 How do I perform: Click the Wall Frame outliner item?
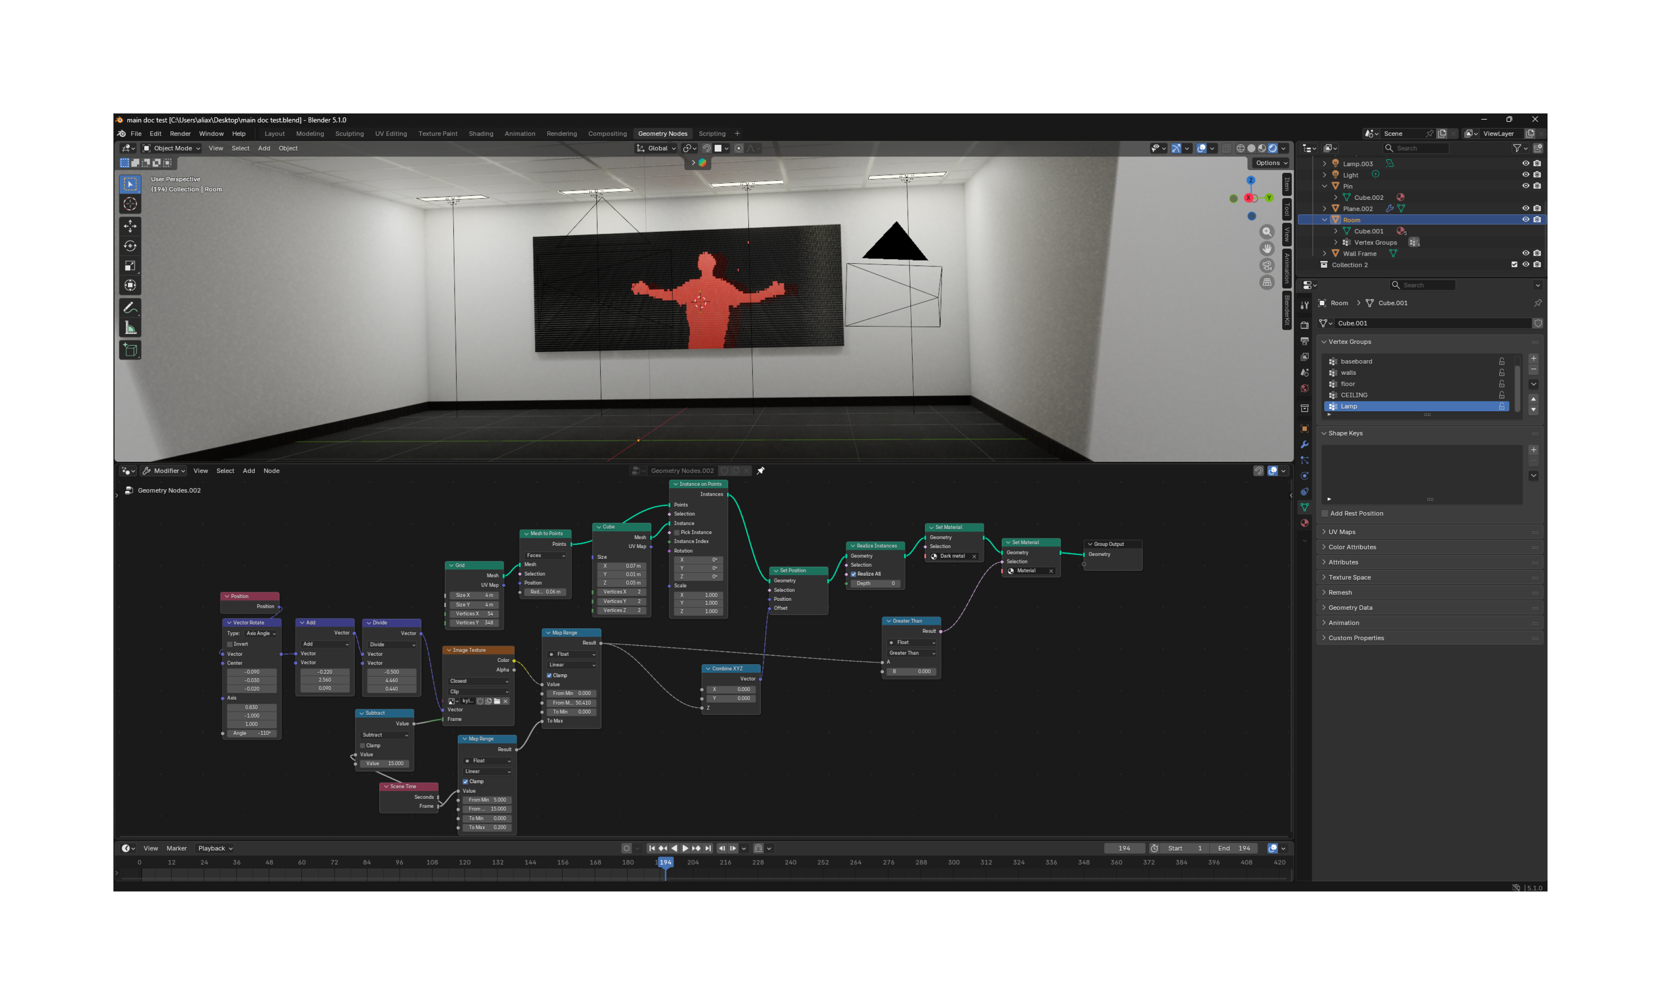(x=1360, y=253)
